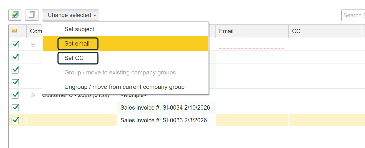
Task: Select the Sales invoice SI-0034 subject cell
Action: [x=165, y=108]
